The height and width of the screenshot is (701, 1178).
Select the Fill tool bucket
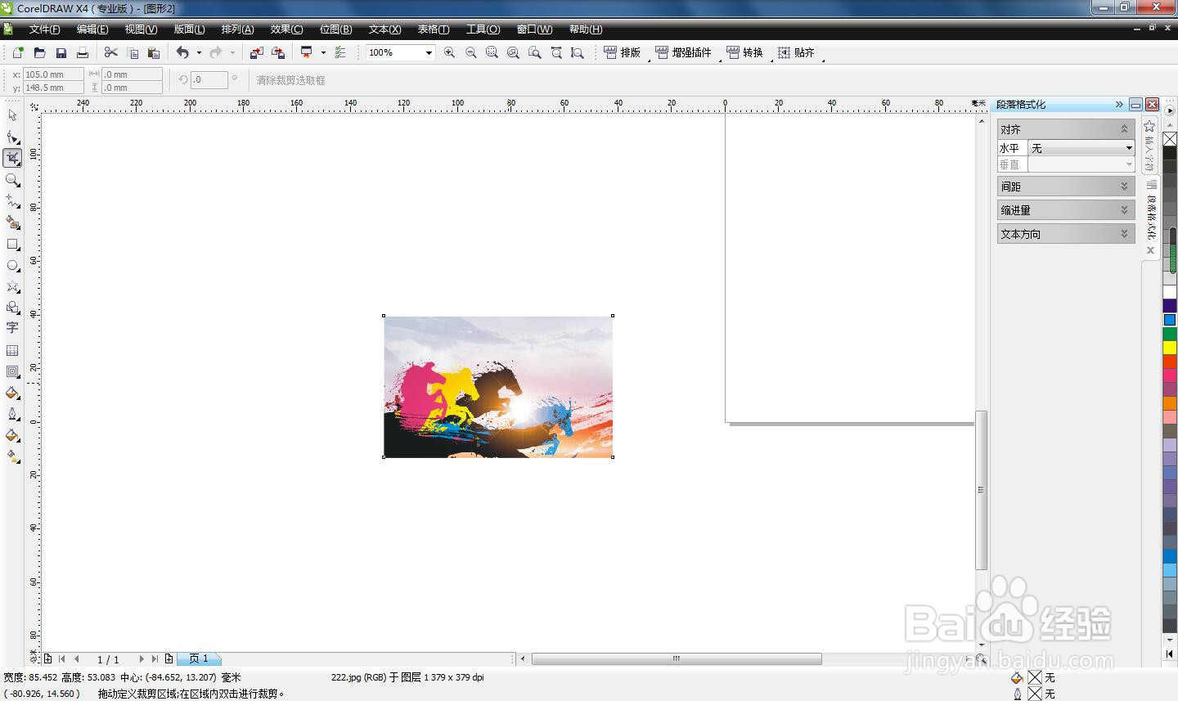tap(12, 435)
